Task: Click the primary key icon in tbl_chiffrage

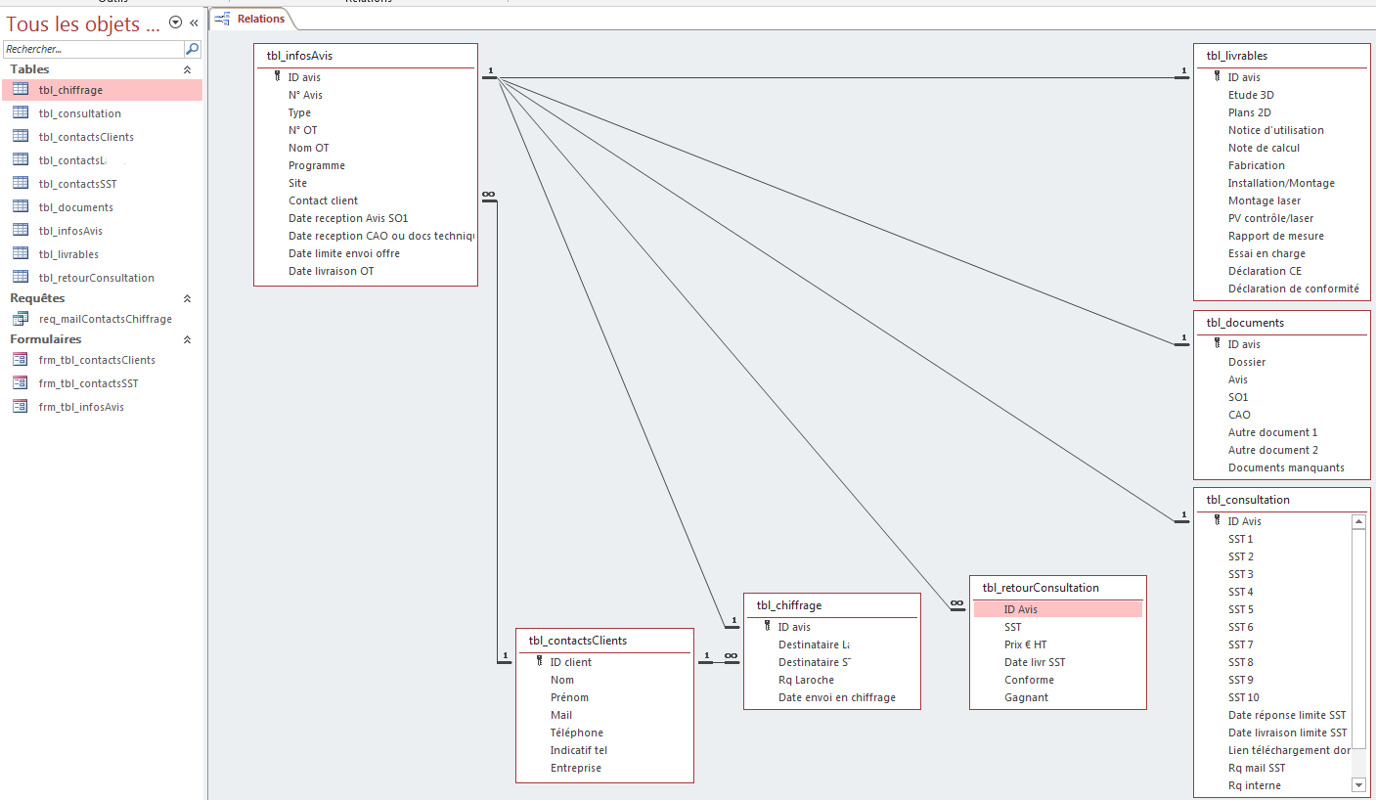Action: 768,626
